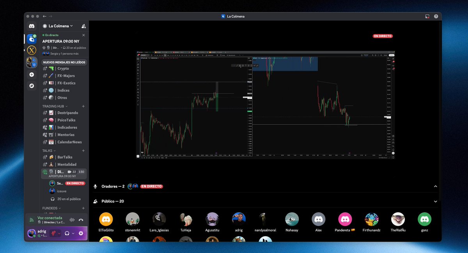Image resolution: width=468 pixels, height=253 pixels.
Task: Open Agusstitu audience avatar
Action: (x=213, y=219)
